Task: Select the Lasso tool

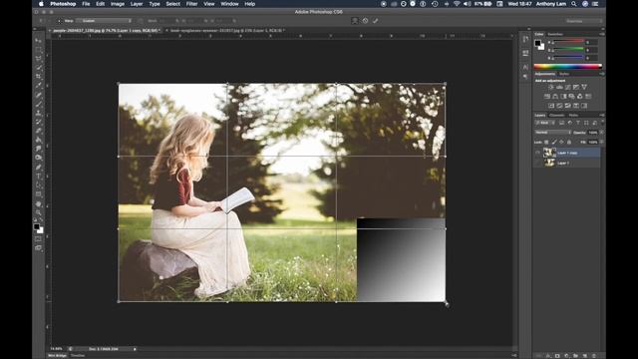Action: pos(38,59)
